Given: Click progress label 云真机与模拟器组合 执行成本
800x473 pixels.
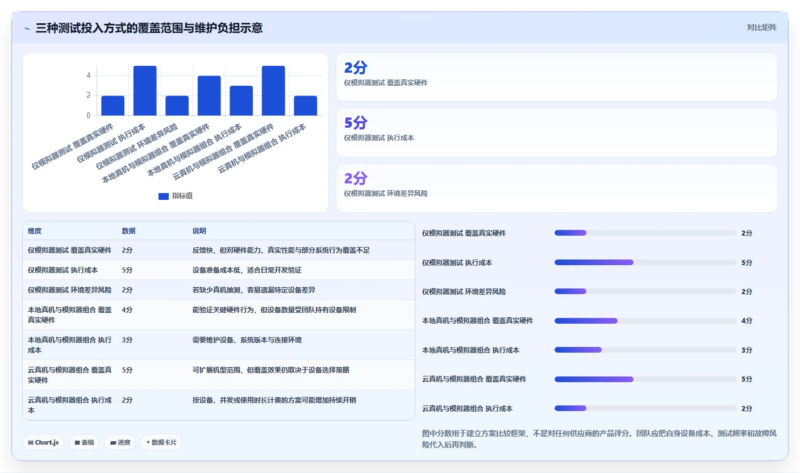Looking at the screenshot, I should [x=467, y=409].
